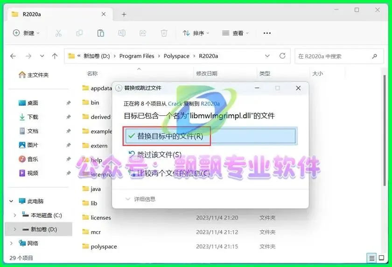Click the Copy icon in toolbar
Screen dimensions: 392x267
(x=79, y=33)
